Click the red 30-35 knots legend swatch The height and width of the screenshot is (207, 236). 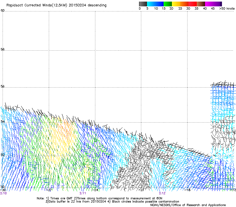pos(193,4)
